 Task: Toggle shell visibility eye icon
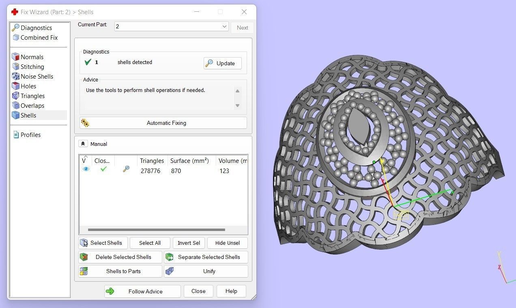[86, 169]
